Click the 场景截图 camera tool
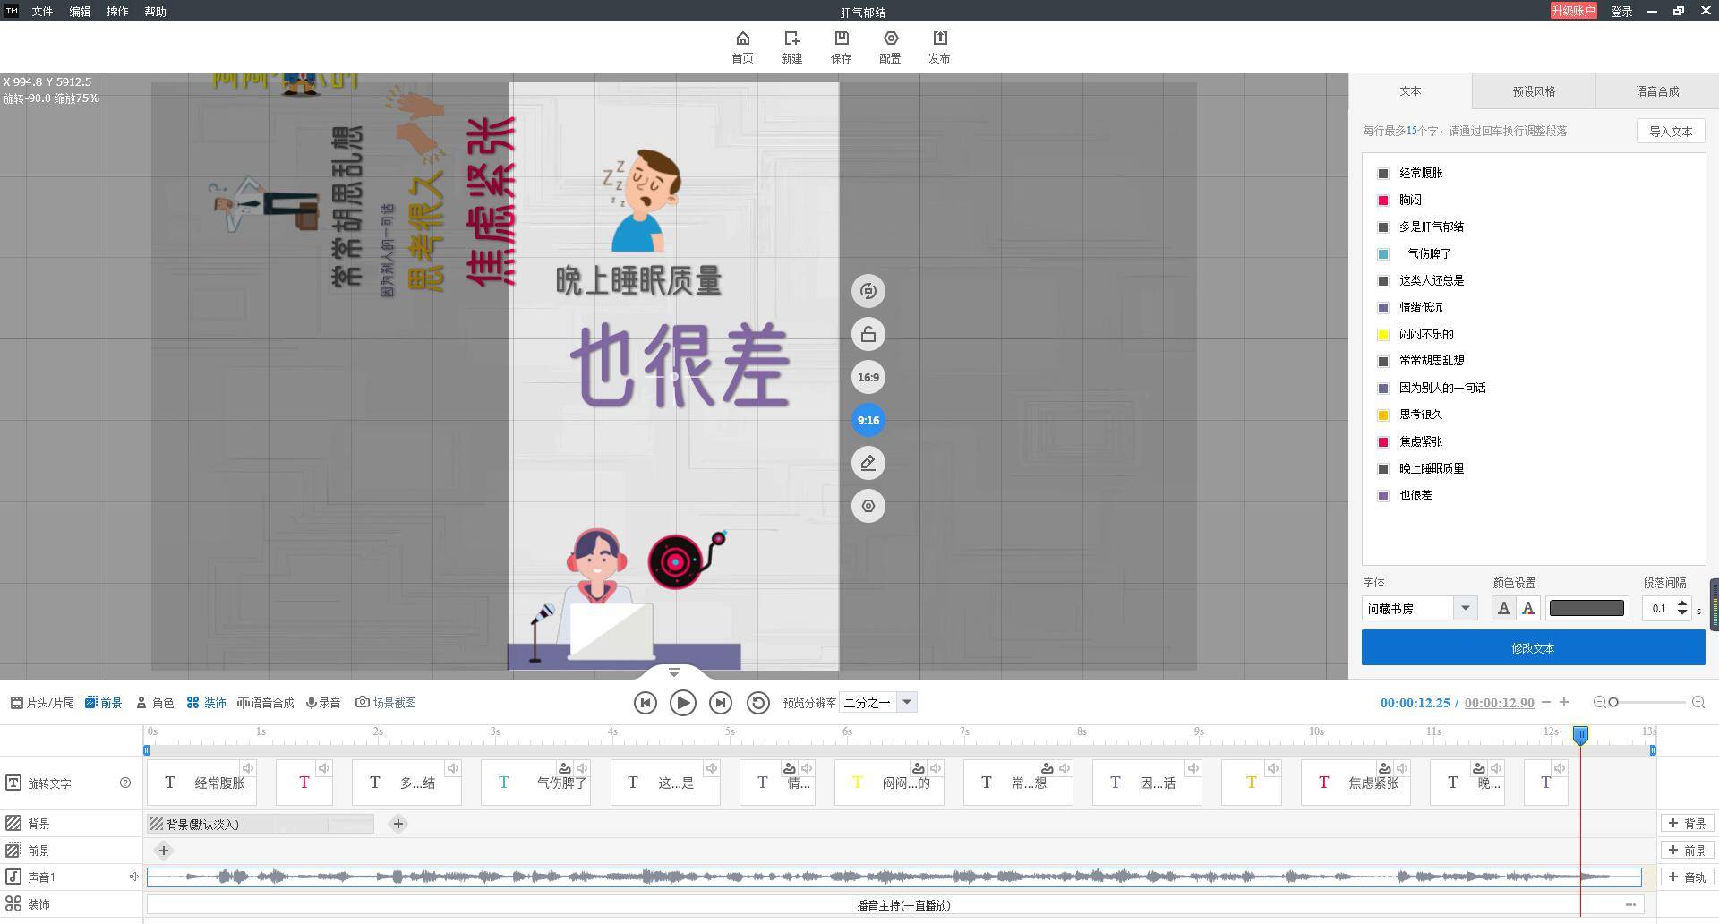1719x924 pixels. [x=386, y=703]
